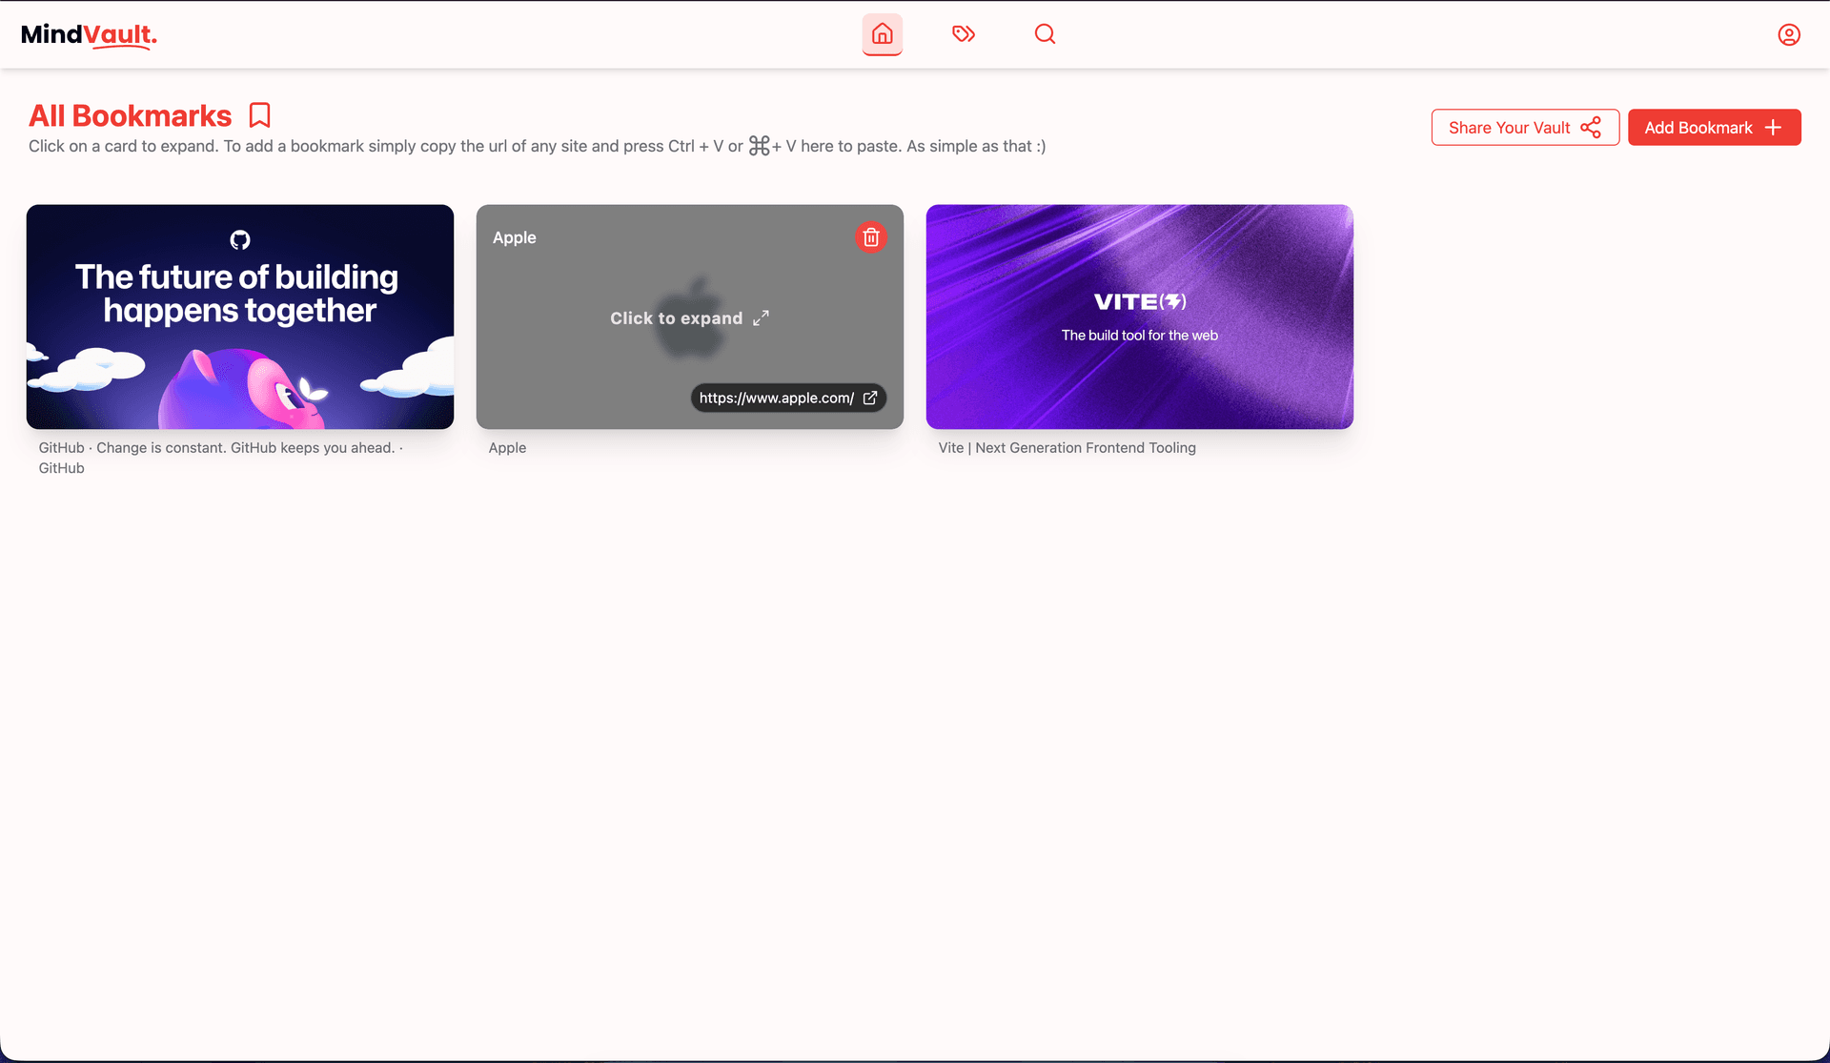This screenshot has width=1830, height=1063.
Task: Click the GitHub card caption text
Action: point(220,457)
